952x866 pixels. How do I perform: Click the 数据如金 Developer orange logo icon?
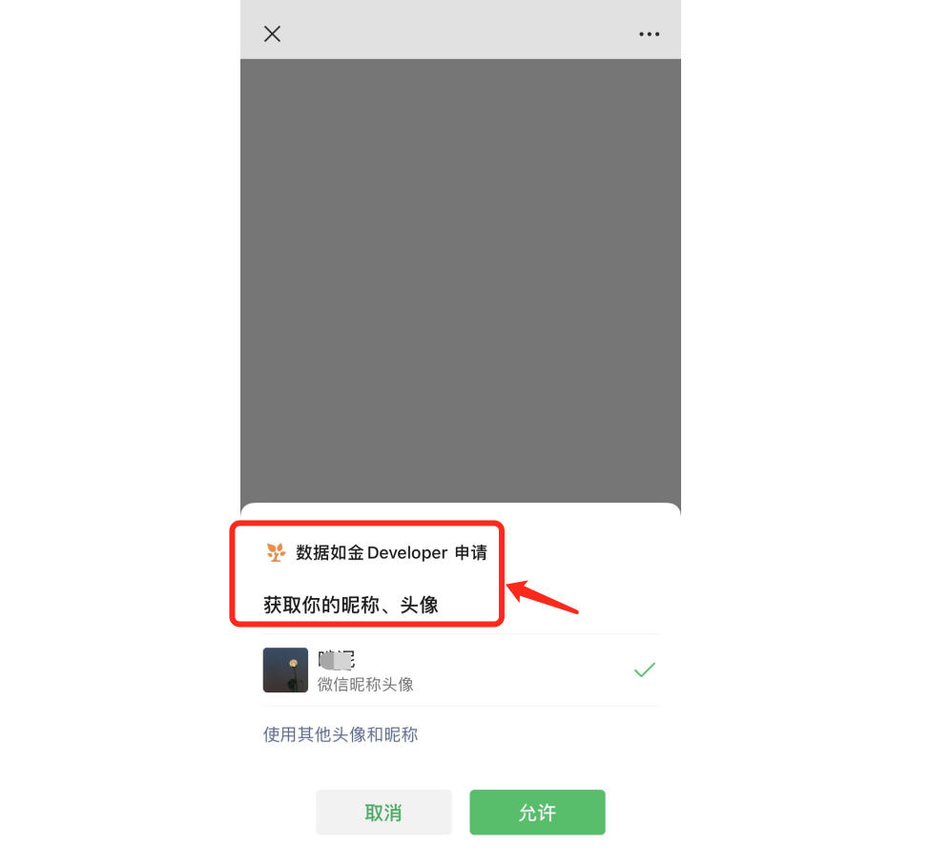tap(276, 552)
